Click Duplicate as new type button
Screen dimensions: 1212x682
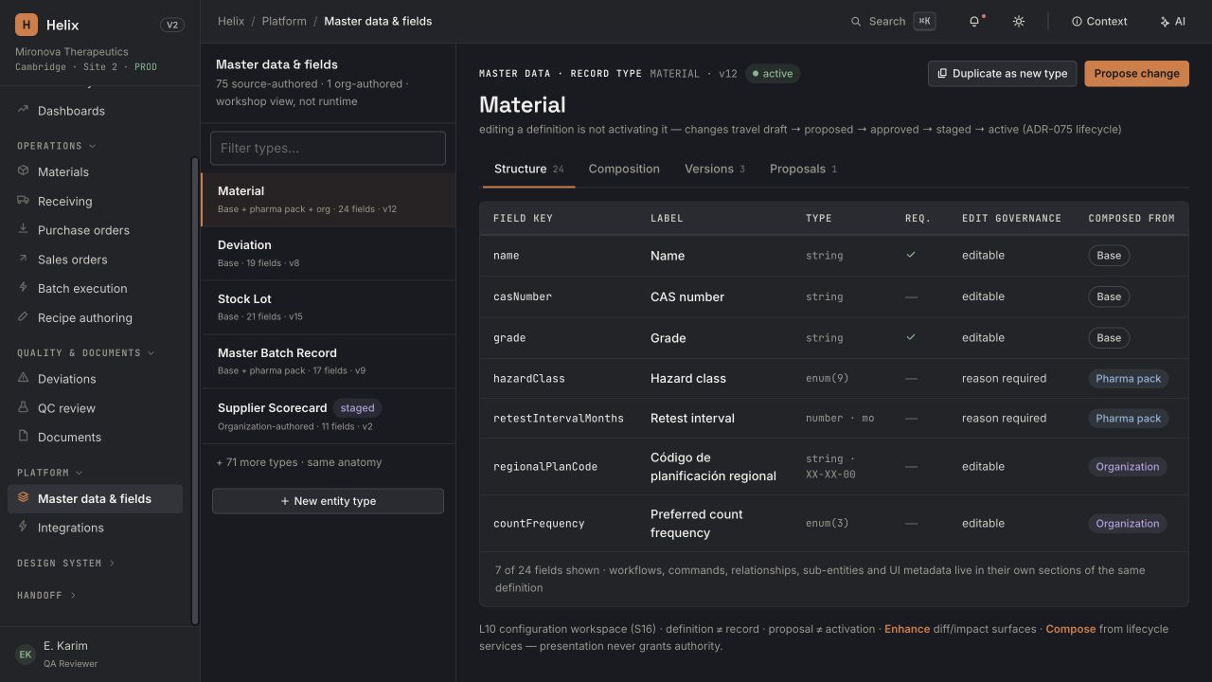[1002, 73]
